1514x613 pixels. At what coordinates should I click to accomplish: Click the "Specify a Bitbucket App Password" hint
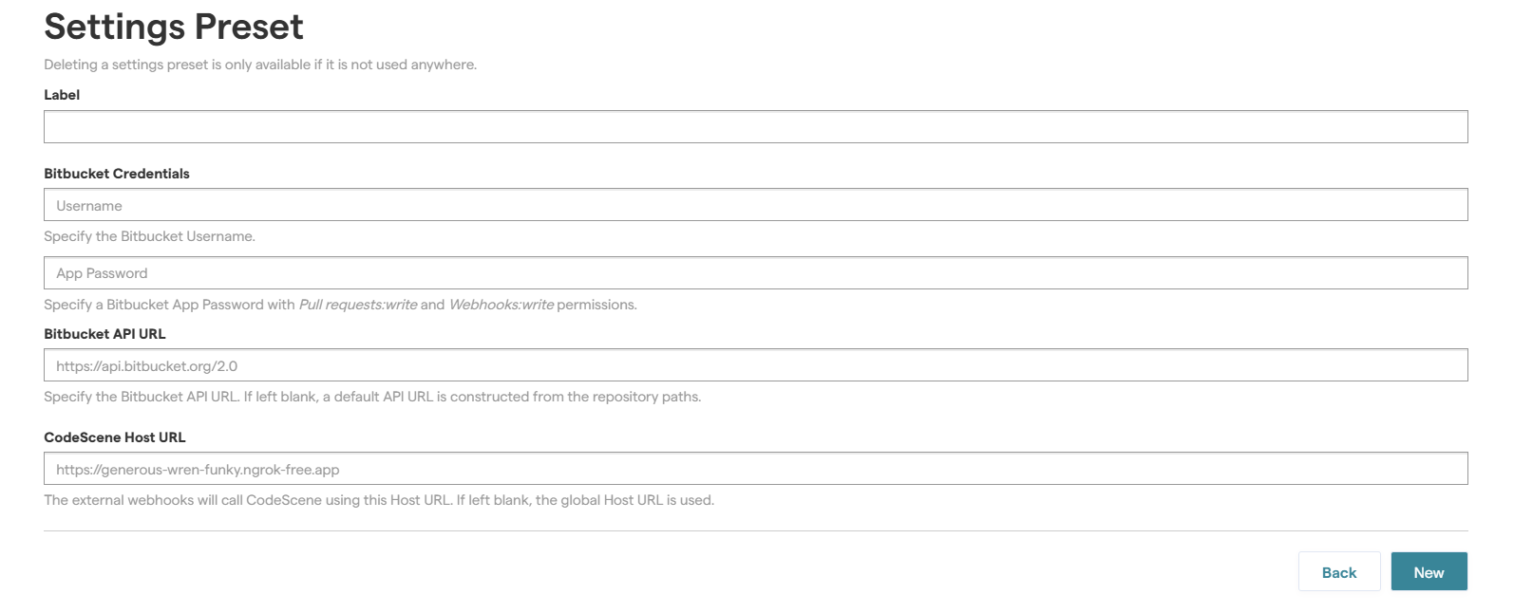pyautogui.click(x=340, y=305)
